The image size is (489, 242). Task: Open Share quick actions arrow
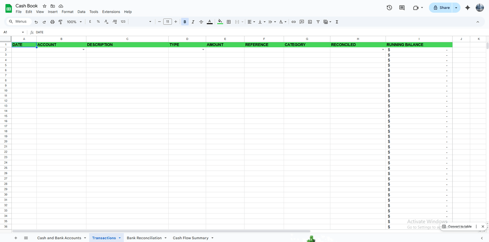click(456, 8)
